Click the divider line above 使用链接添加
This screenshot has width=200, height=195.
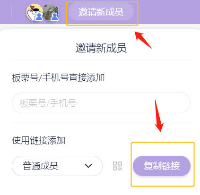[x=101, y=123]
